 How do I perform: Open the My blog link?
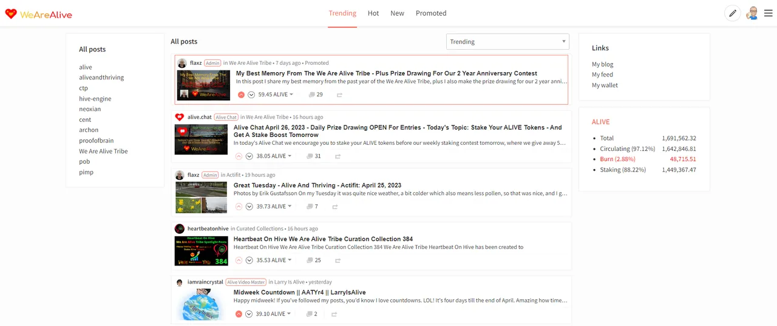(x=603, y=64)
